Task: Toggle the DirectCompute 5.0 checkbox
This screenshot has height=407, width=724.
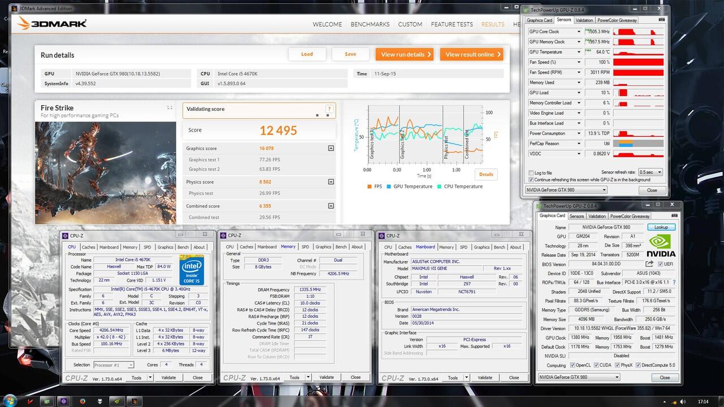Action: pos(638,365)
